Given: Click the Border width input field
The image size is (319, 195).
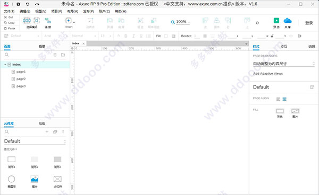Looking at the screenshot, I should pyautogui.click(x=197, y=36).
